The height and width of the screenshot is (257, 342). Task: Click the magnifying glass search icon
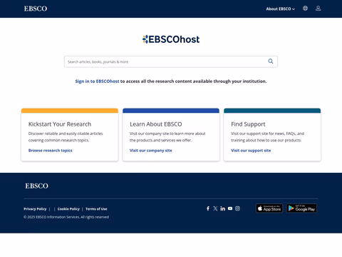(x=271, y=61)
